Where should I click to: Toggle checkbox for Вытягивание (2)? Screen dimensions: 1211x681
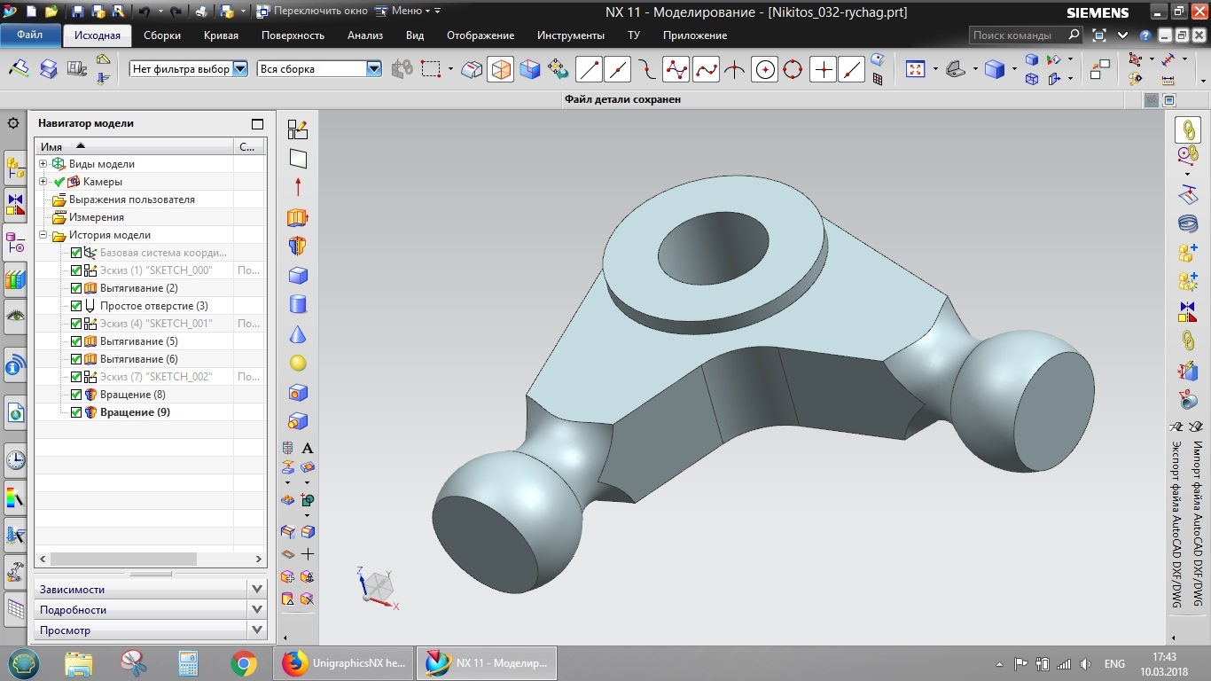click(x=76, y=288)
